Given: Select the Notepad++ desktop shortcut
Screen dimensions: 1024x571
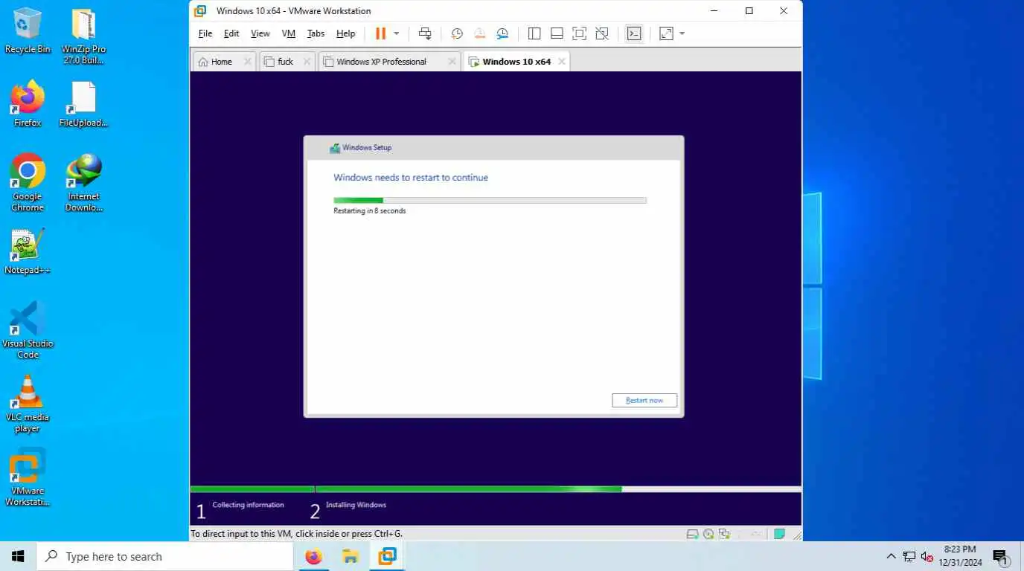Looking at the screenshot, I should pyautogui.click(x=28, y=251).
